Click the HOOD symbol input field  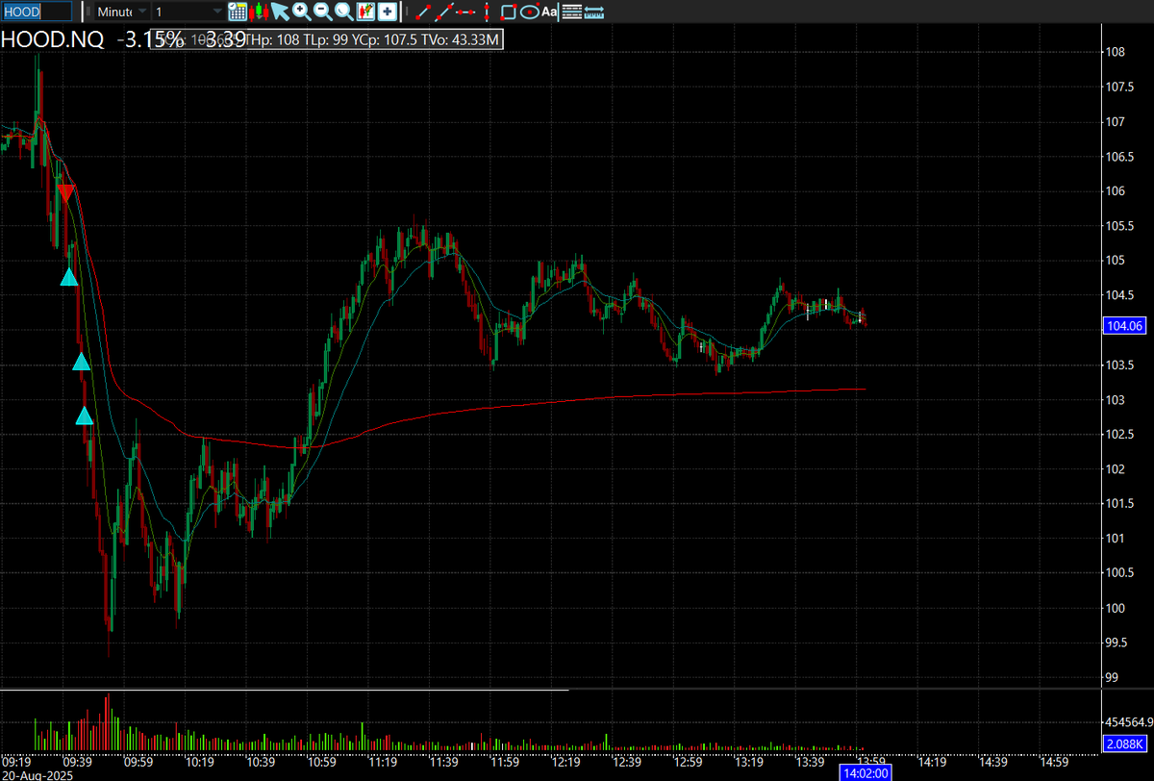click(37, 12)
